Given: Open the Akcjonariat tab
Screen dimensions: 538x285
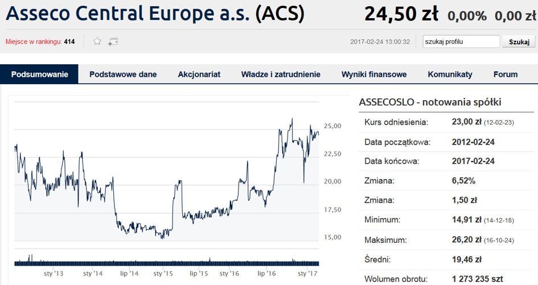Looking at the screenshot, I should (x=199, y=75).
